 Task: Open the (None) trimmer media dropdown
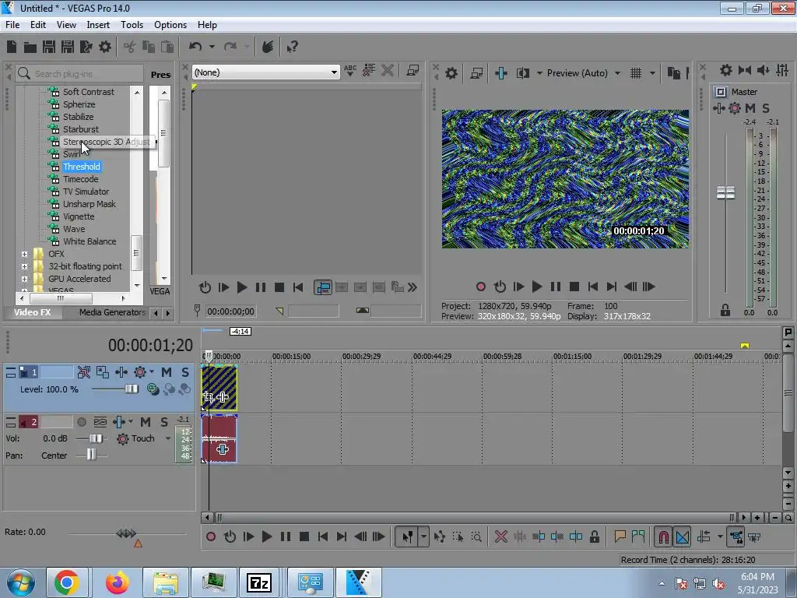click(x=334, y=72)
